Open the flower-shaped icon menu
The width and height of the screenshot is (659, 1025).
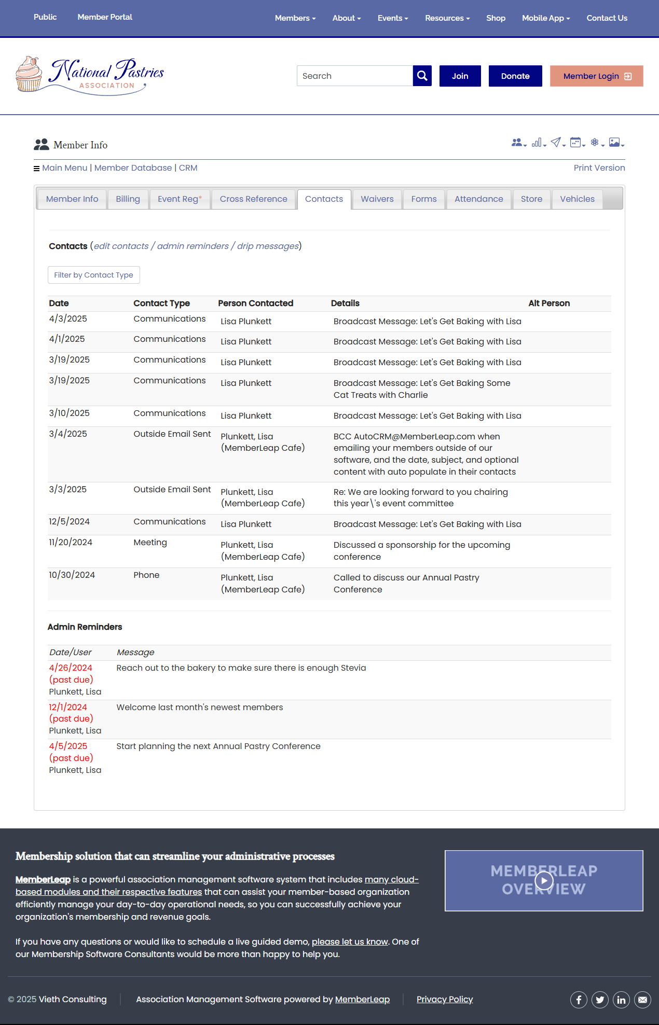click(x=597, y=143)
